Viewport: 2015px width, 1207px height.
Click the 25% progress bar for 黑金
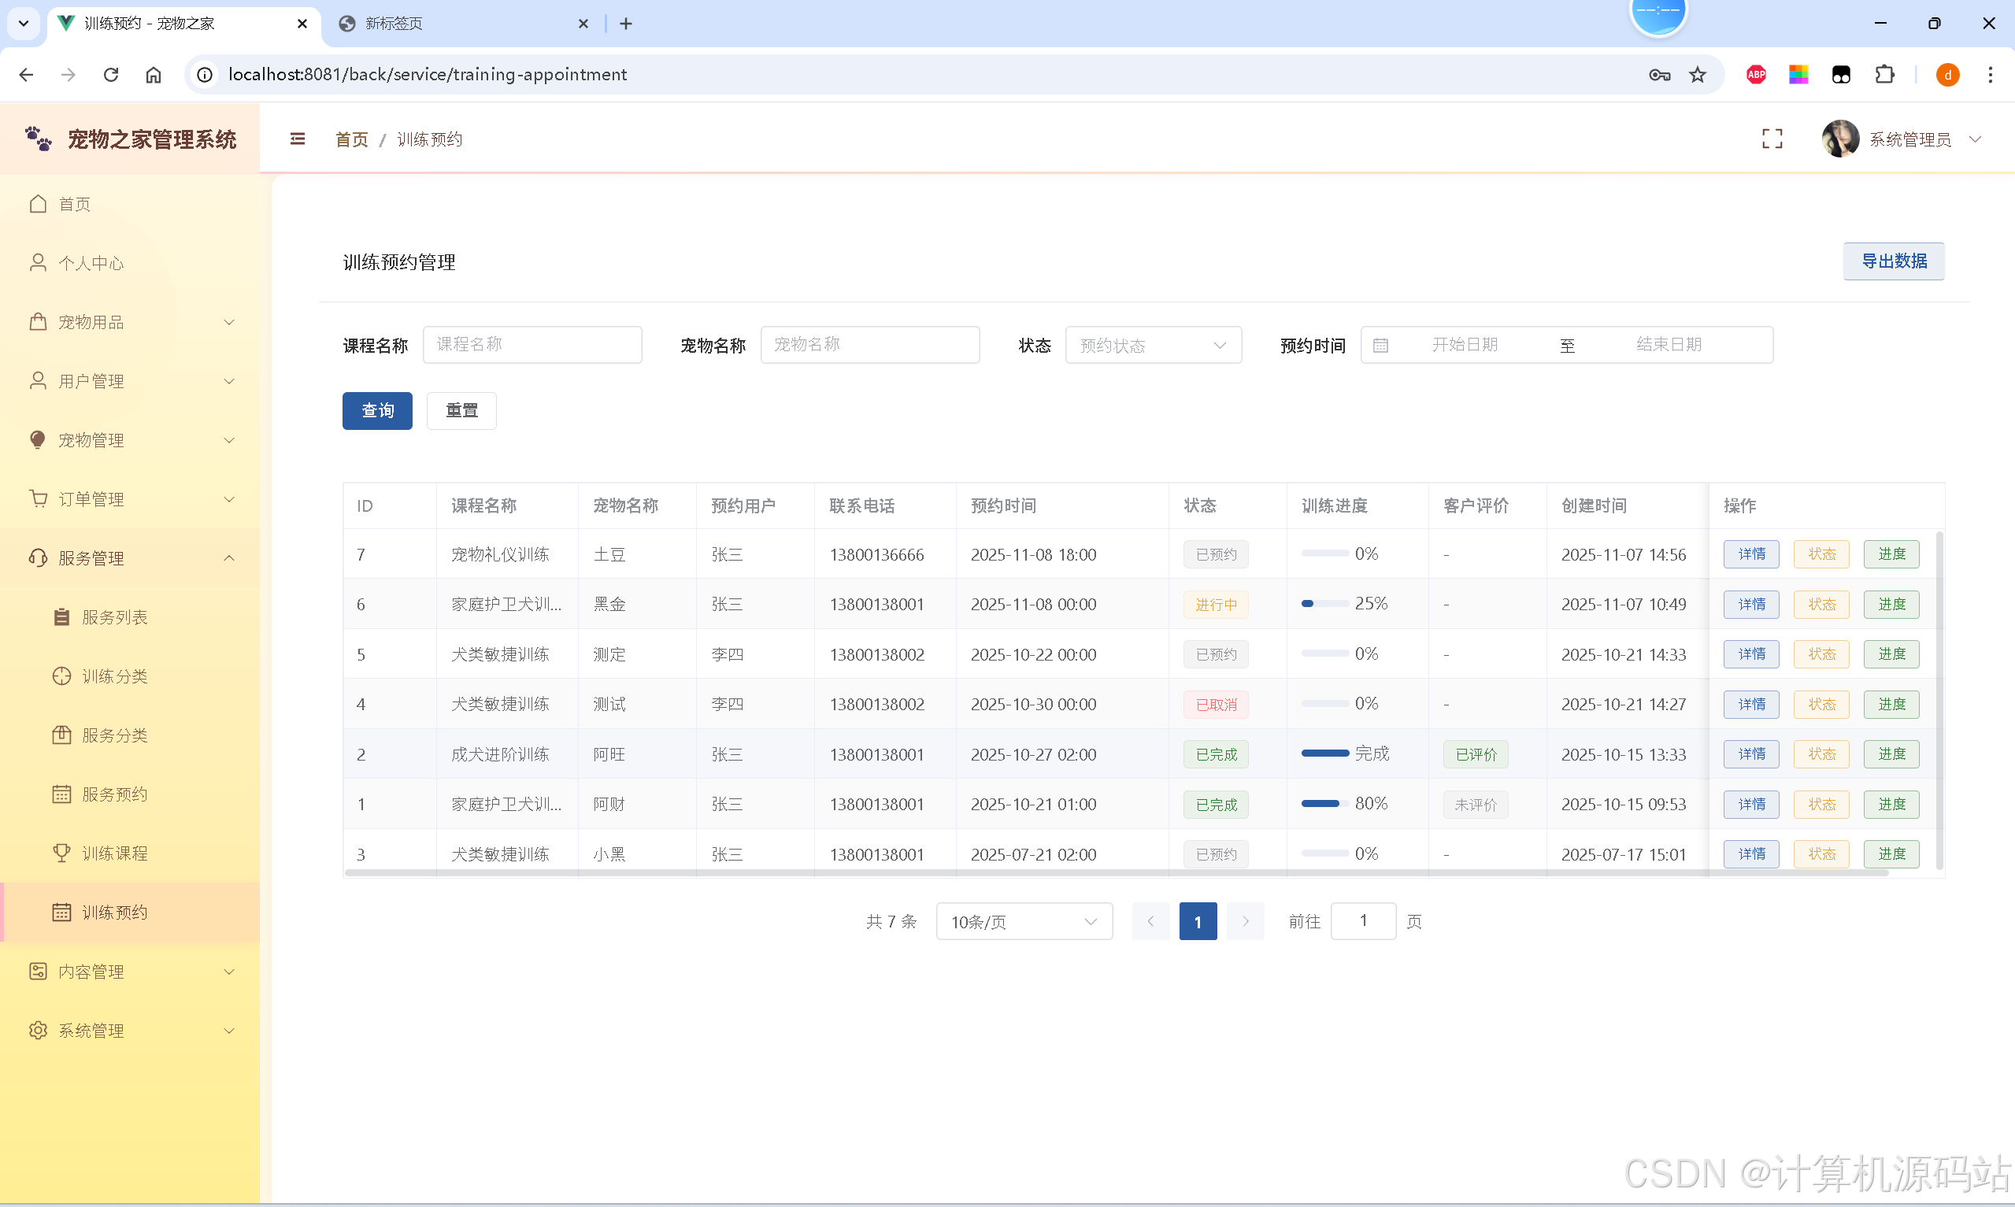(x=1325, y=603)
